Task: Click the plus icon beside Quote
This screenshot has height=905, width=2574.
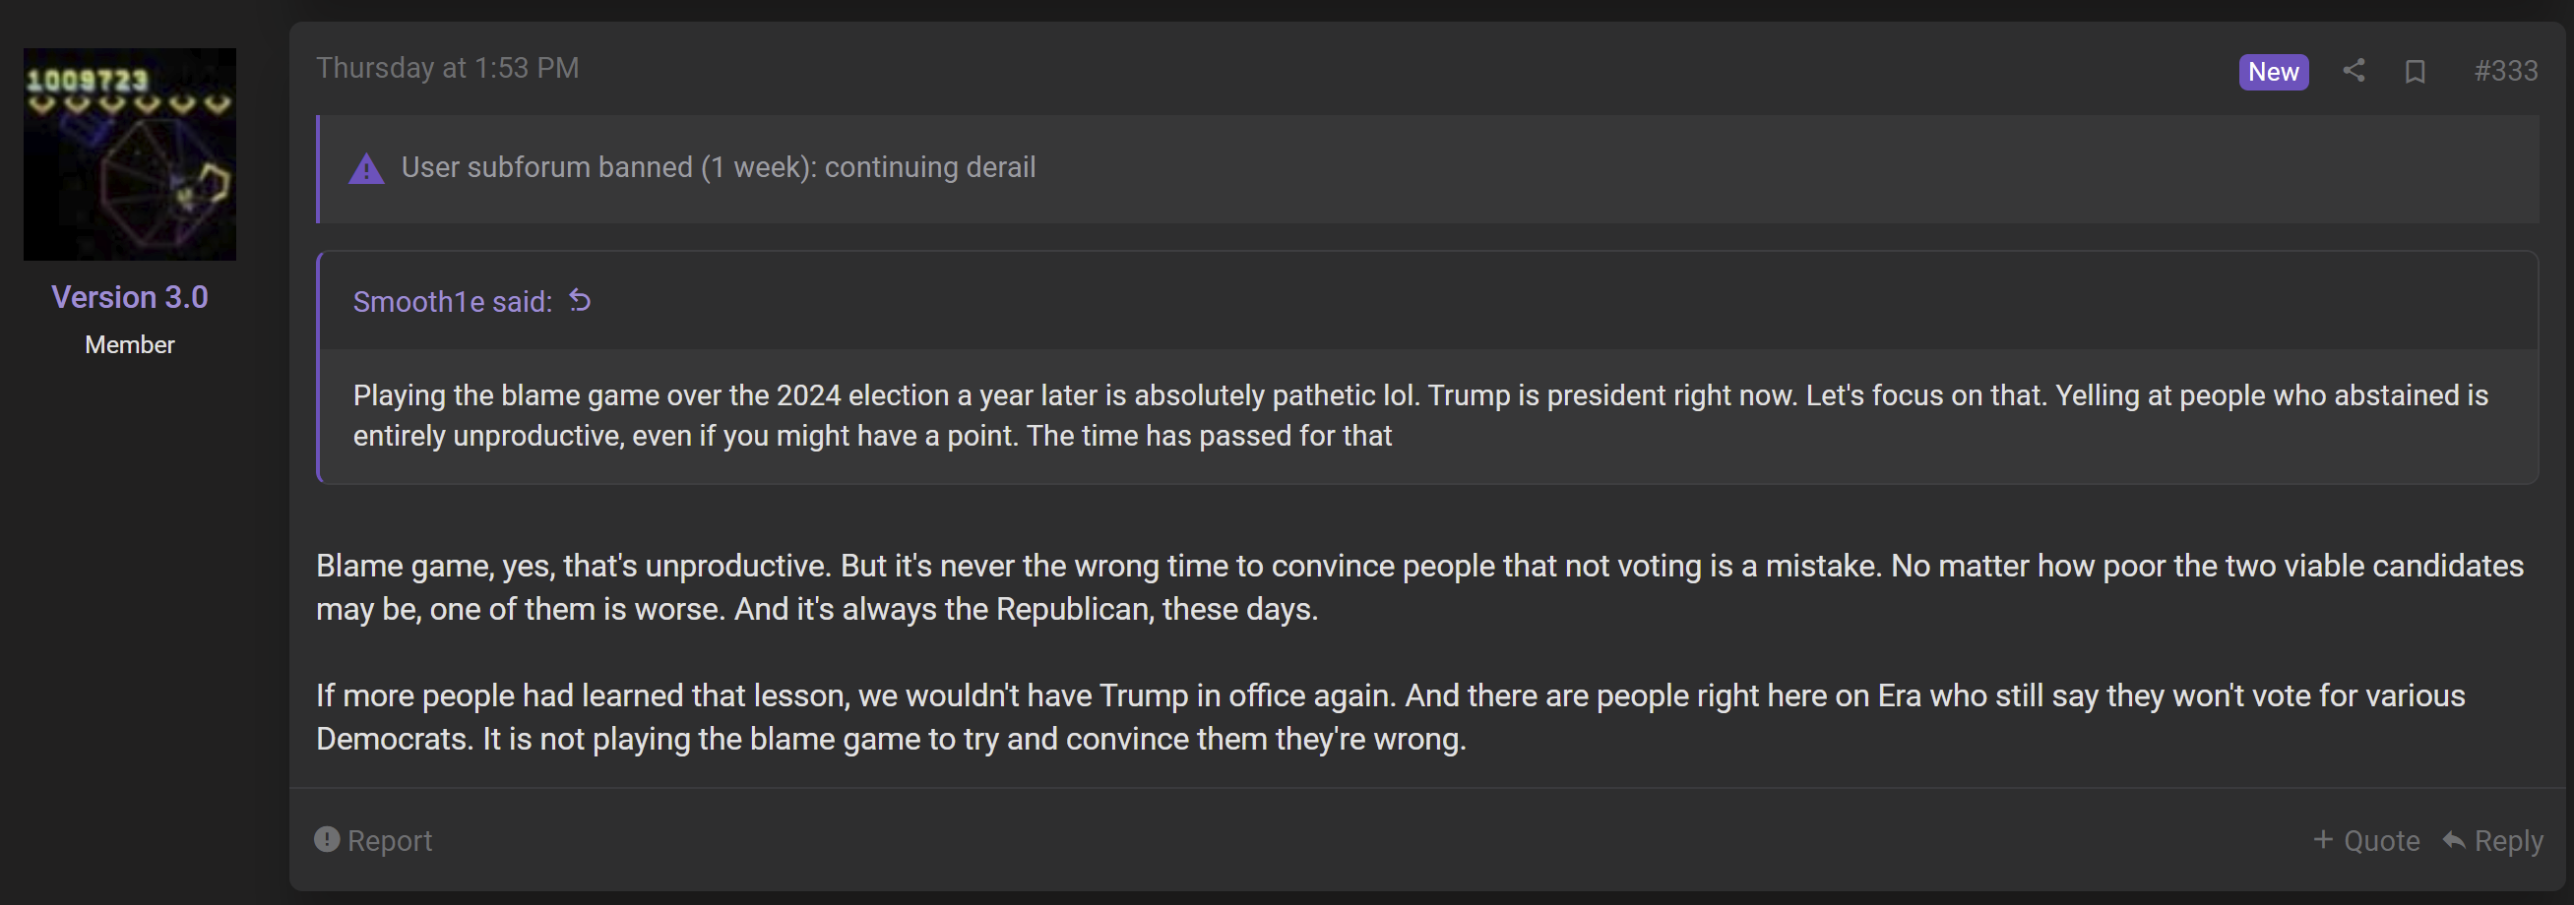Action: click(x=2323, y=839)
